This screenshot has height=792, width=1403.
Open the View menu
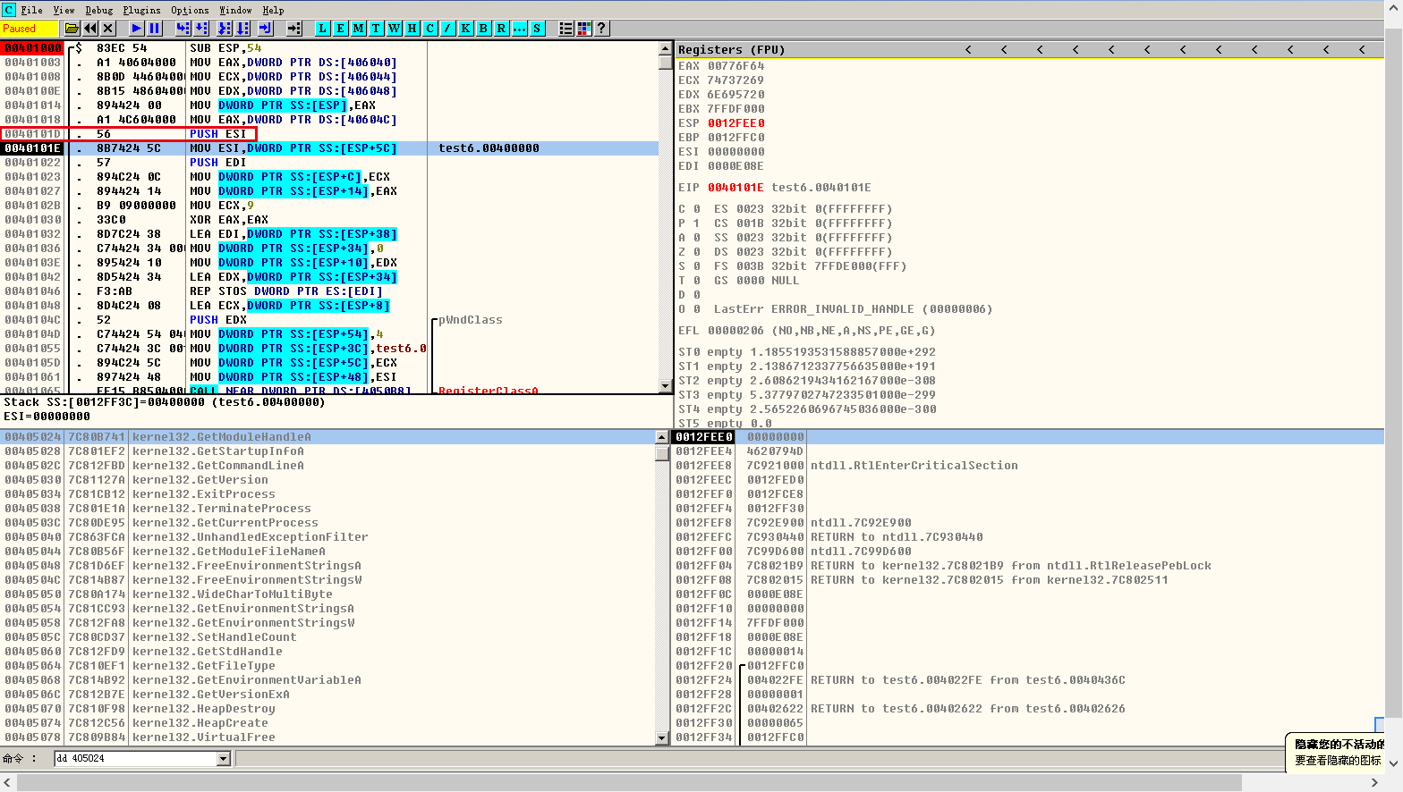click(64, 11)
